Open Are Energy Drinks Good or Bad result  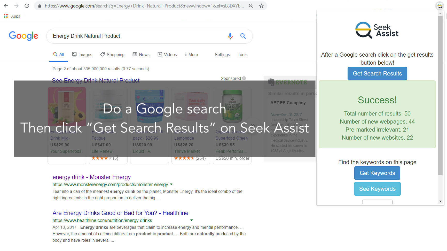click(x=120, y=213)
